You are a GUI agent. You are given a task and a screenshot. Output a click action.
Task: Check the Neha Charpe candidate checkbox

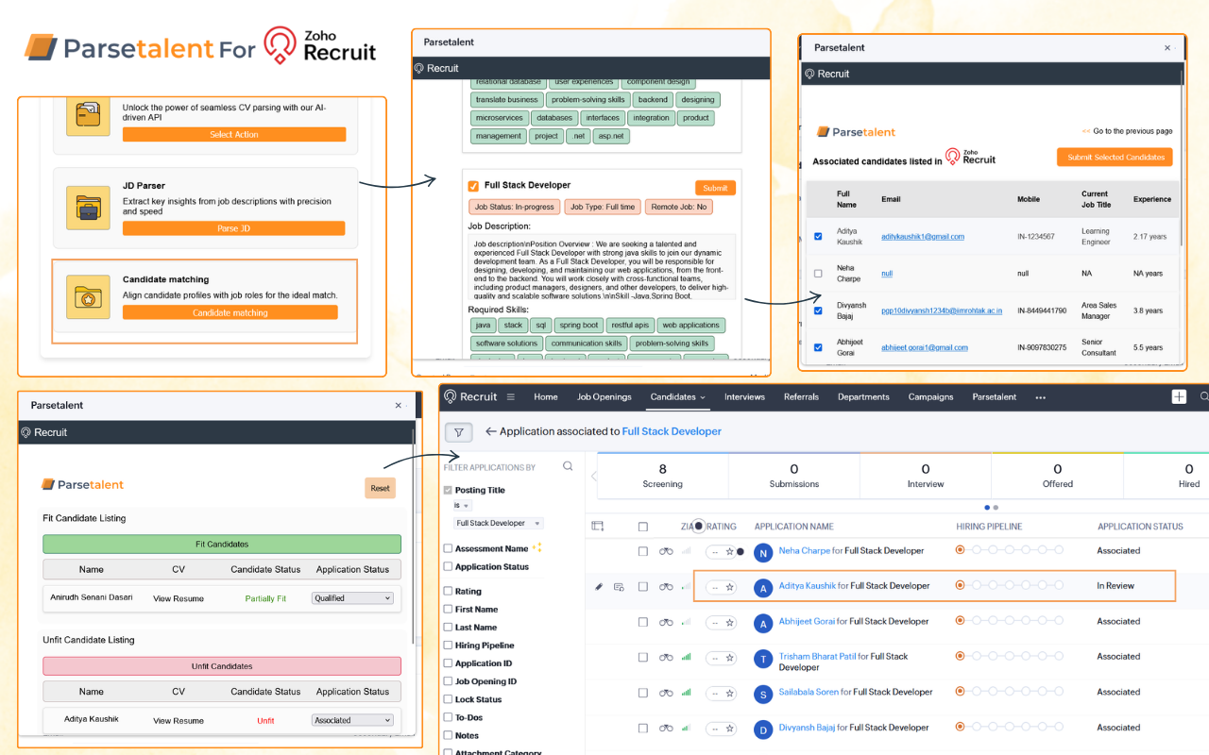click(x=818, y=273)
